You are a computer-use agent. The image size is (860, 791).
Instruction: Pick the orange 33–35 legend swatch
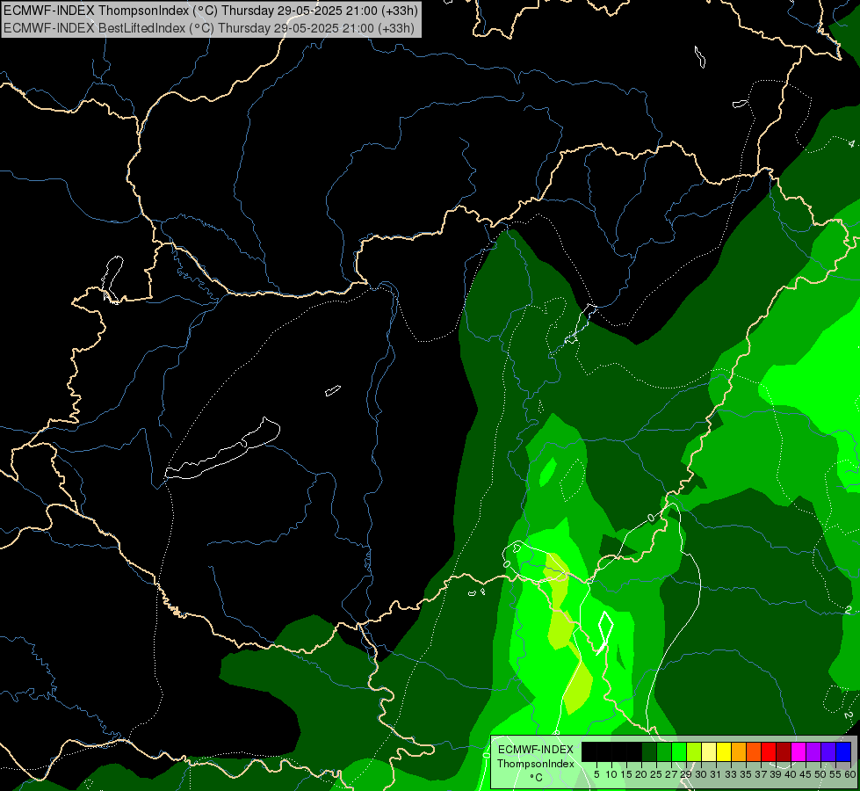coord(739,751)
